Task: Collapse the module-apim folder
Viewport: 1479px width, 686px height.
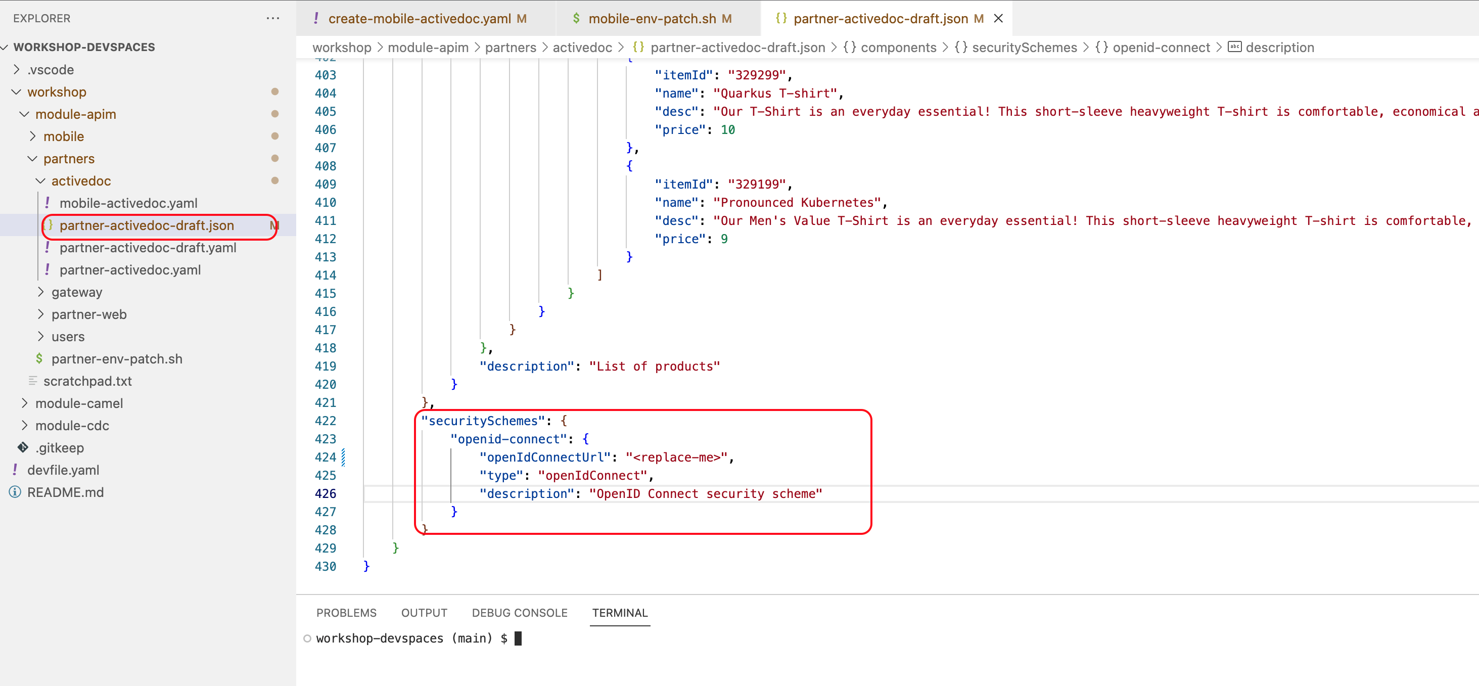Action: pos(25,114)
